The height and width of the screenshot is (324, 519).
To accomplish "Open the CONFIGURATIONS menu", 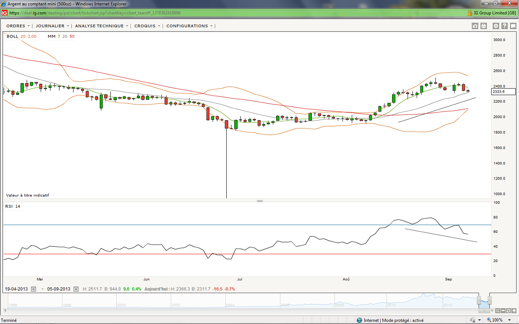I will point(190,26).
